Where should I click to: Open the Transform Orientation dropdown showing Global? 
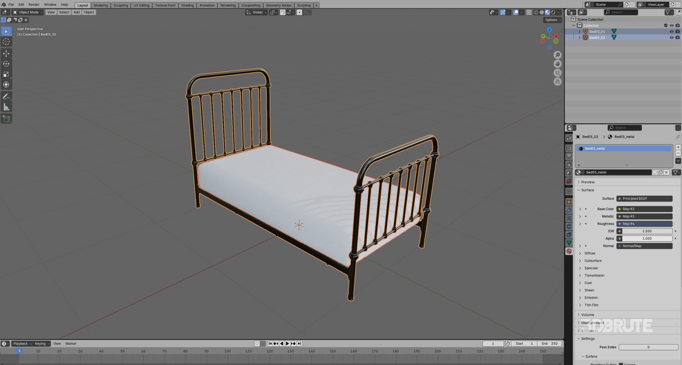click(255, 12)
